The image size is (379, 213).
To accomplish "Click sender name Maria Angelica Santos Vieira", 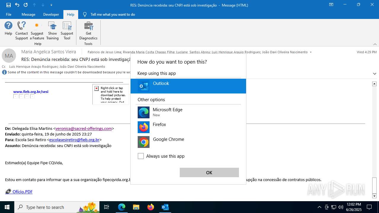I will coord(49,52).
